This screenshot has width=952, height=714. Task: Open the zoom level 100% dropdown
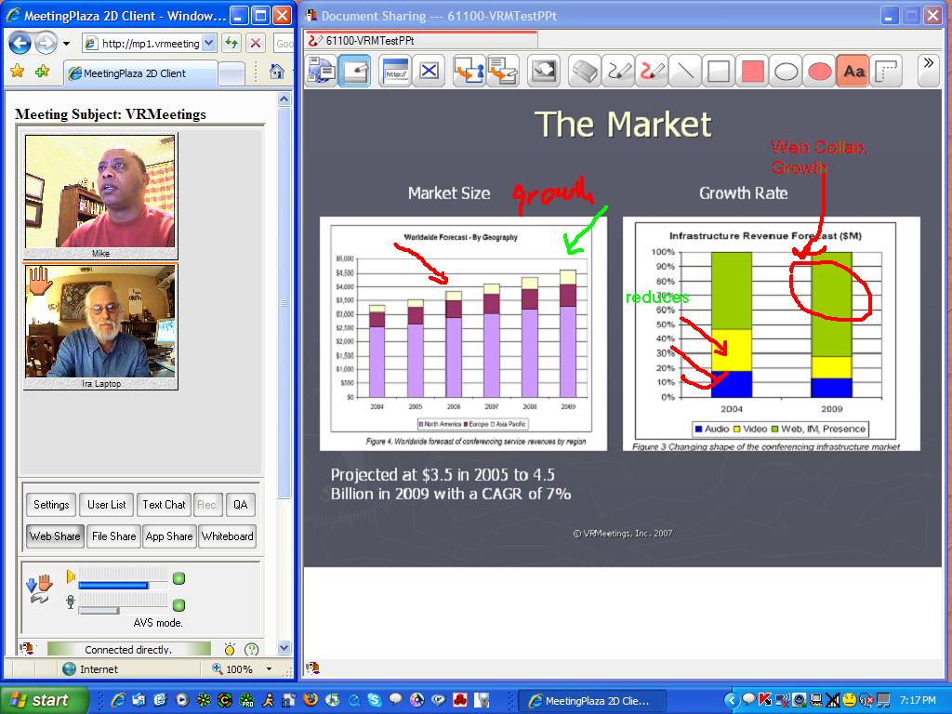pos(269,668)
